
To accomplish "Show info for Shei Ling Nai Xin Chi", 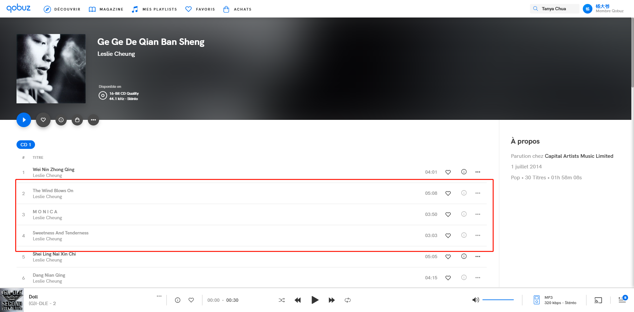I will tap(464, 256).
